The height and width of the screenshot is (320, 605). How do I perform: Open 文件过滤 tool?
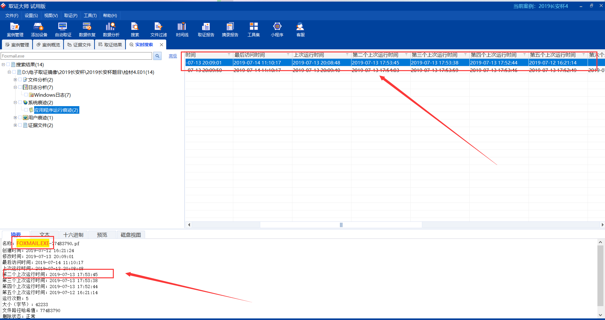click(x=158, y=30)
